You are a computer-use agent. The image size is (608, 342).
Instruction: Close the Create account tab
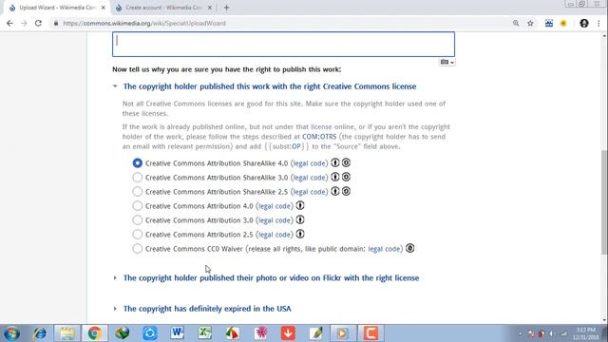coord(209,8)
